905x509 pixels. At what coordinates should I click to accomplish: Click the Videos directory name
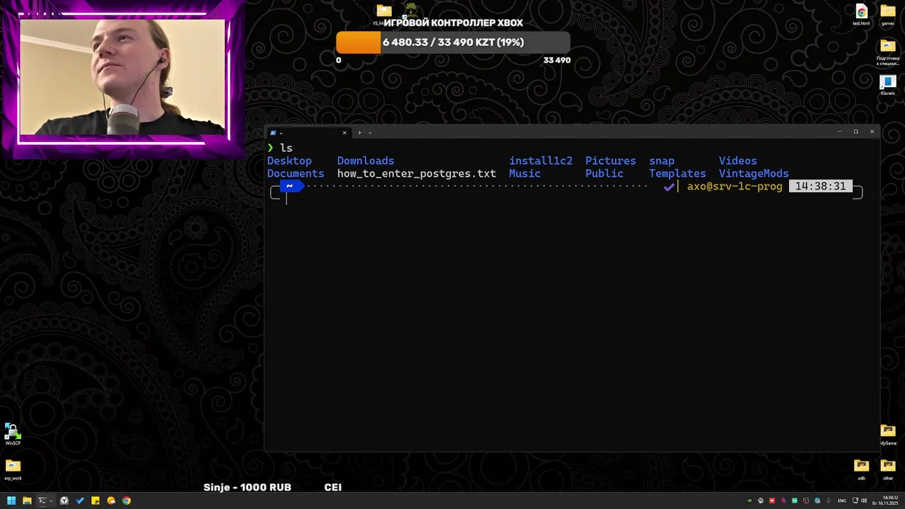tap(737, 160)
